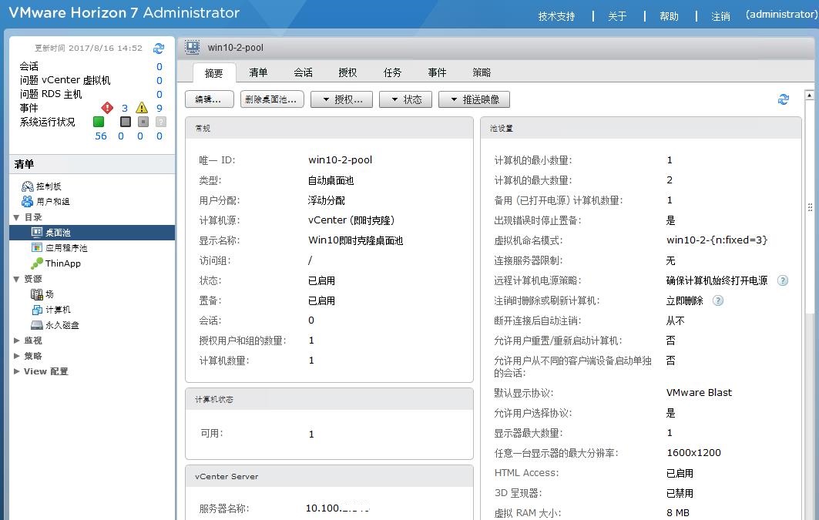Open the 授权 dropdown menu
Screen dimensions: 819x520
[x=341, y=99]
